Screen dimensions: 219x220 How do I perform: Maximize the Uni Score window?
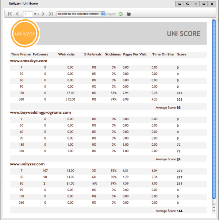[x=204, y=4]
